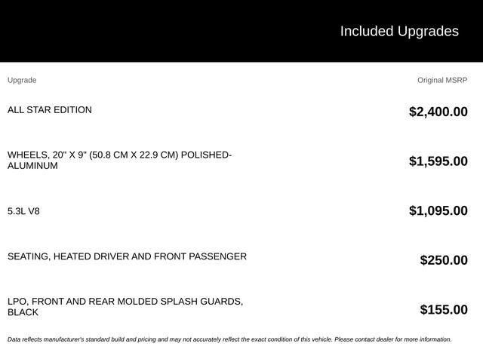Click the word PASSENGER in seating row

click(218, 256)
